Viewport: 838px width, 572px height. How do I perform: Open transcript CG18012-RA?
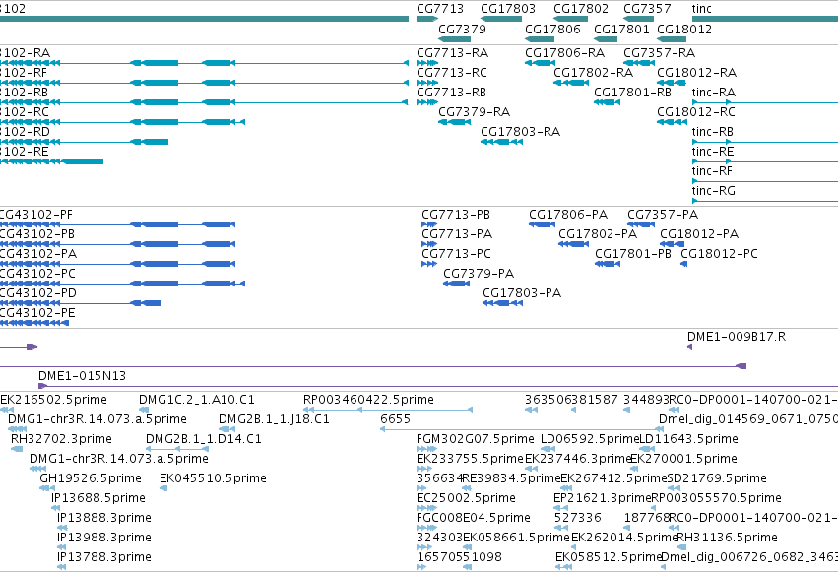pyautogui.click(x=696, y=73)
